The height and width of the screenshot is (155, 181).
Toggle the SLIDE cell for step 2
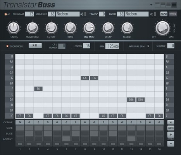(29, 133)
